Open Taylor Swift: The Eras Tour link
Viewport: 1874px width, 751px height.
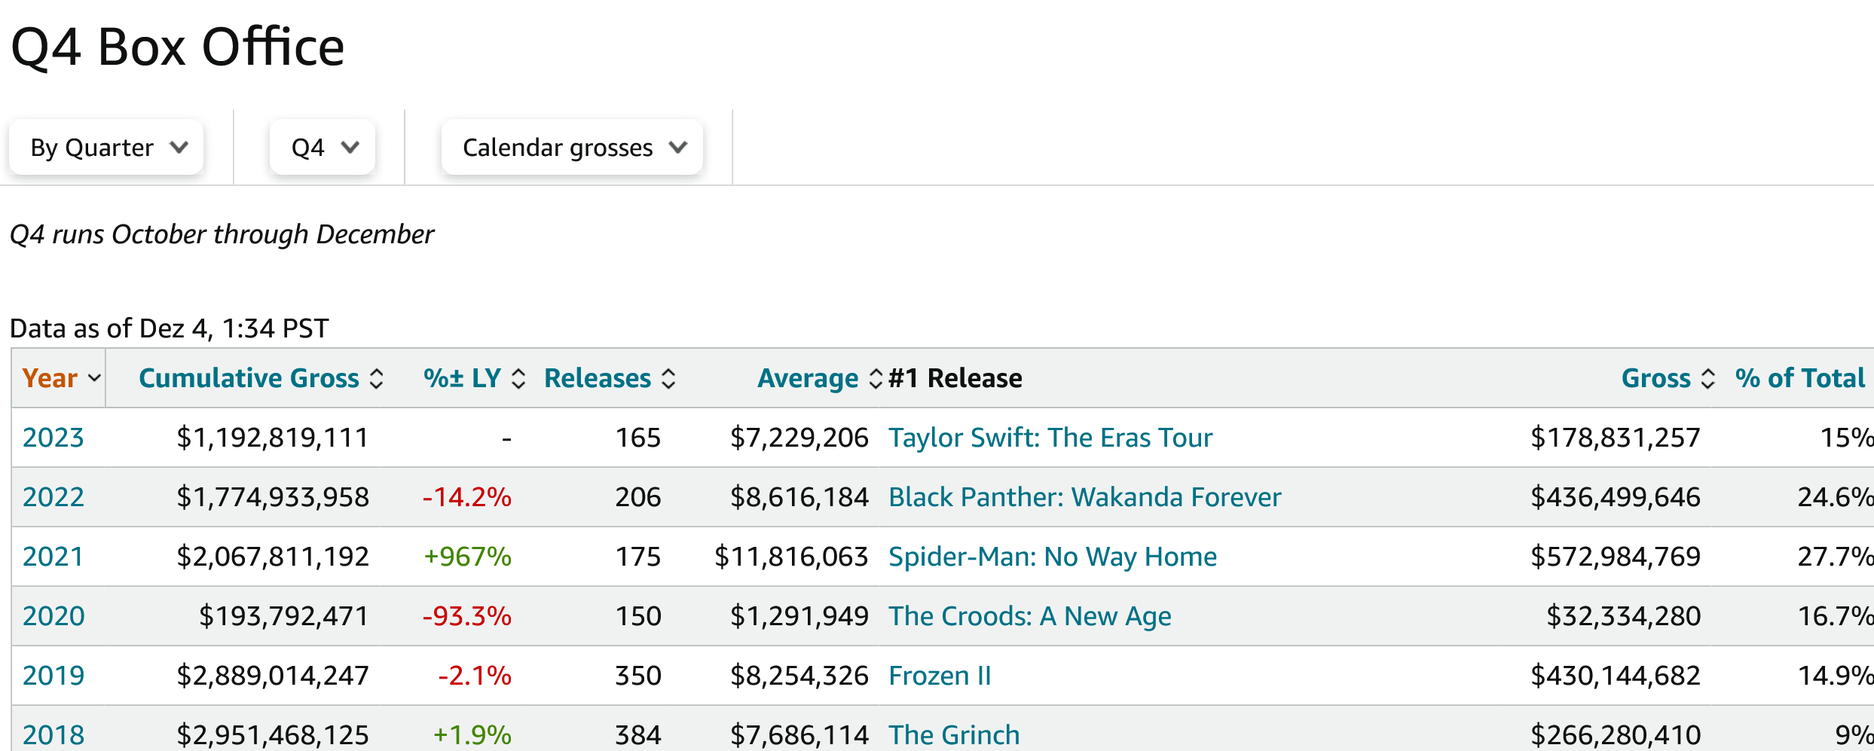(x=1050, y=438)
